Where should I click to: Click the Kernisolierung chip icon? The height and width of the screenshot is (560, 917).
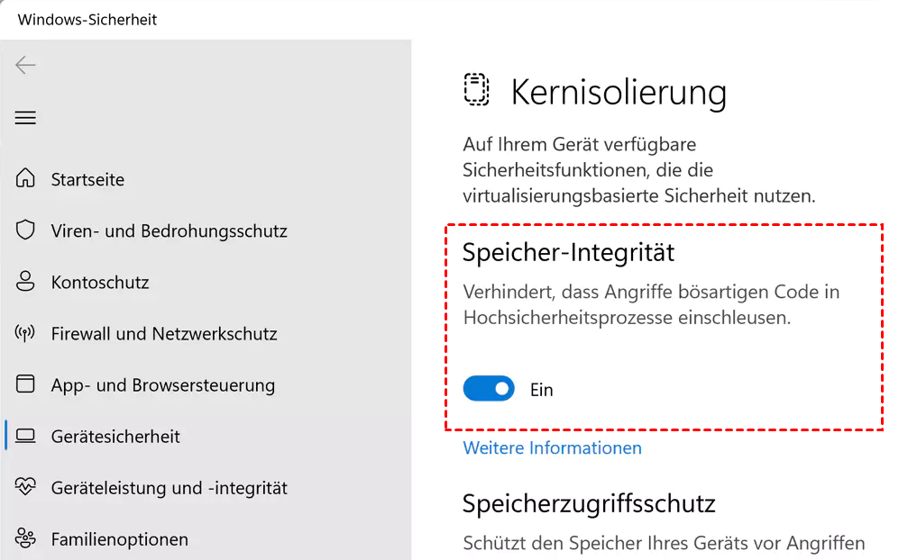pyautogui.click(x=476, y=90)
